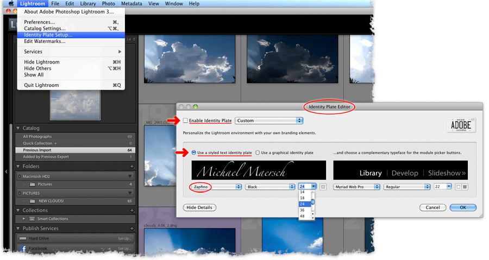Click Set Up for Hard Drive
The image size is (489, 260).
124,238
